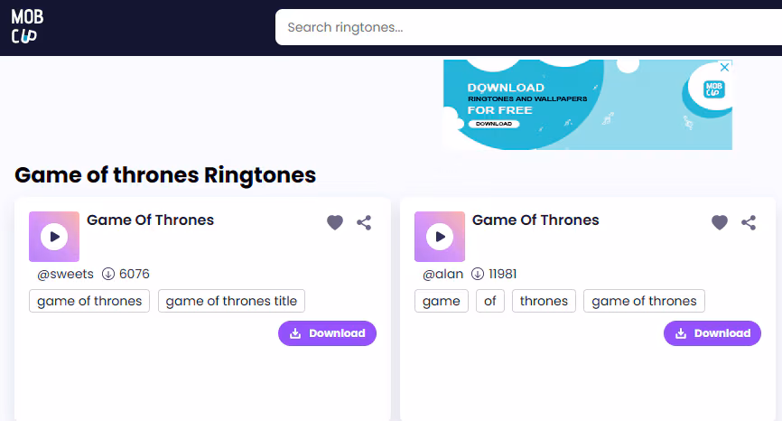Image resolution: width=782 pixels, height=421 pixels.
Task: Open the "game of thrones" tag in @alan card
Action: (x=644, y=301)
